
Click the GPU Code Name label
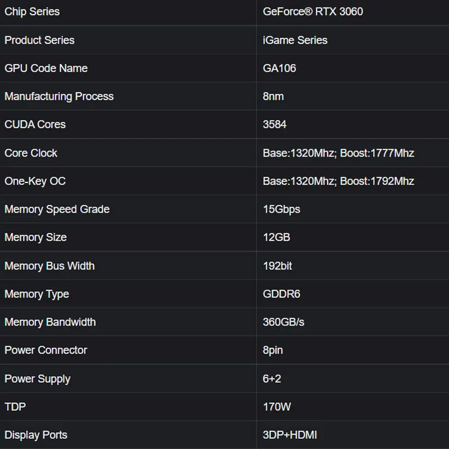coord(46,68)
